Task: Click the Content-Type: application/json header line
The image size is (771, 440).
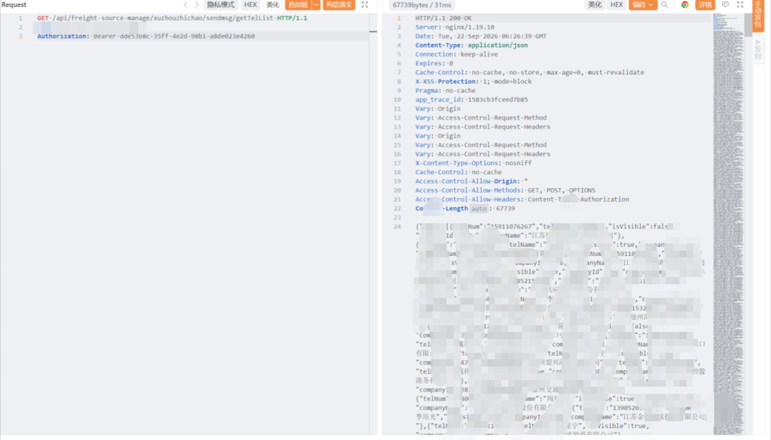Action: pyautogui.click(x=471, y=45)
